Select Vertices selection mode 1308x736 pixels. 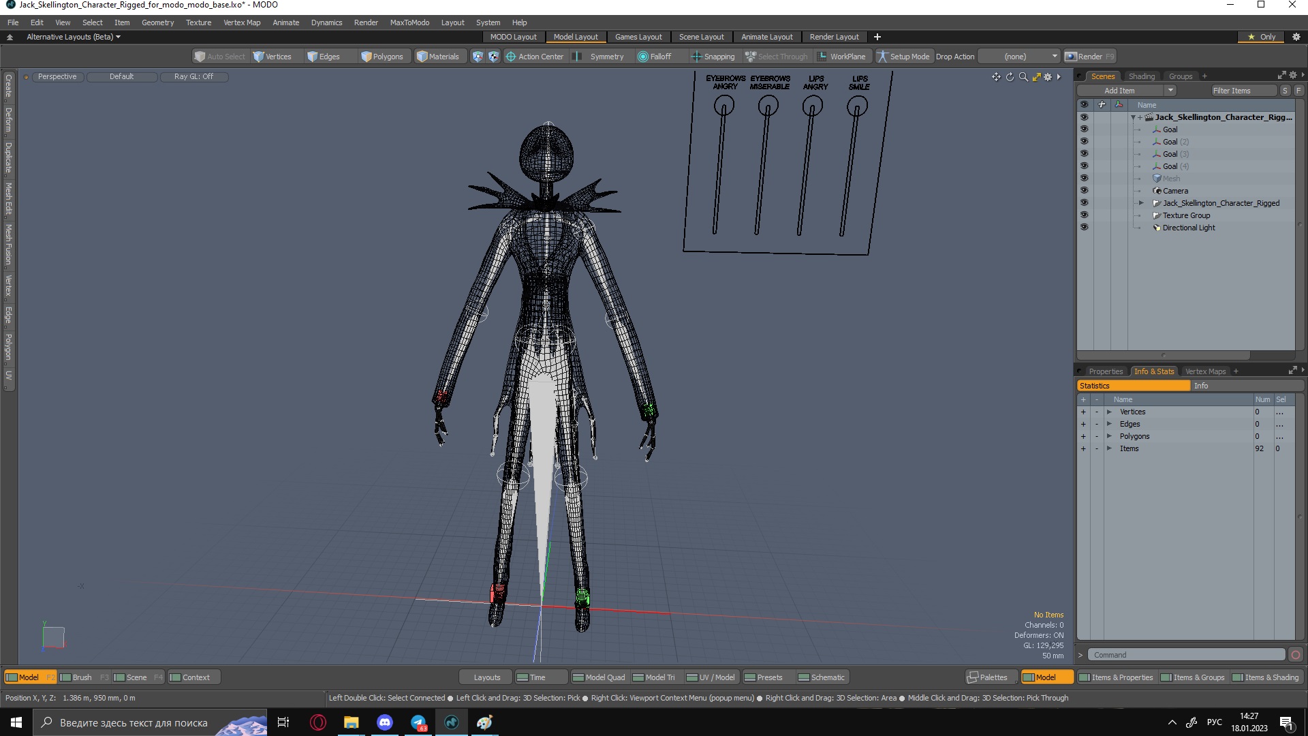click(x=272, y=57)
